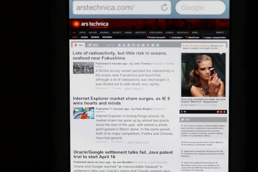Open the Science section
Image resolution: width=258 pixels, height=172 pixels.
[170, 33]
